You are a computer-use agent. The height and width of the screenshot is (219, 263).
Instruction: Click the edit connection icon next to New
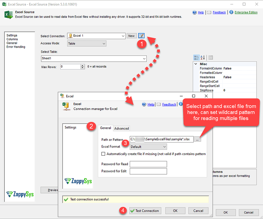(x=141, y=36)
